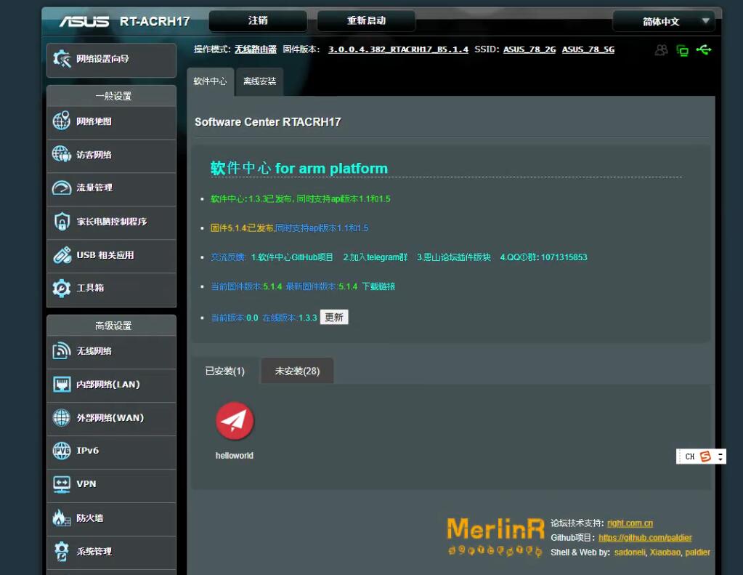Go to 家长电脑控制程序 settings
743x575 pixels.
111,221
